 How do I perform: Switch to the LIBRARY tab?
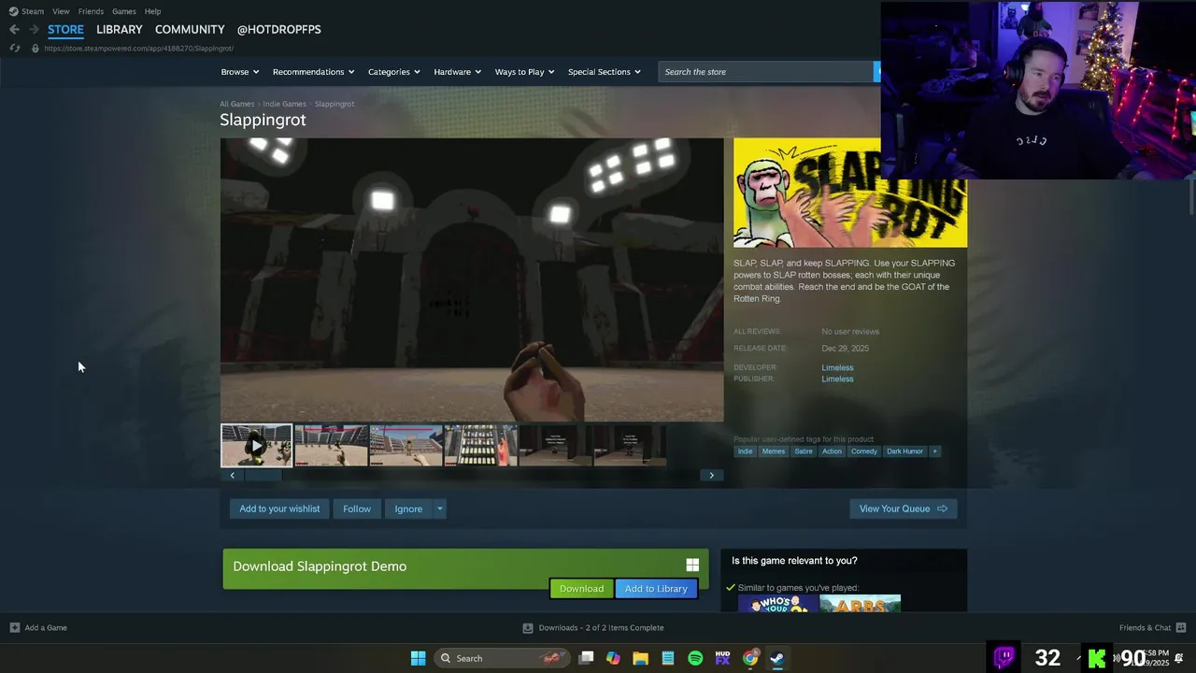pyautogui.click(x=120, y=29)
